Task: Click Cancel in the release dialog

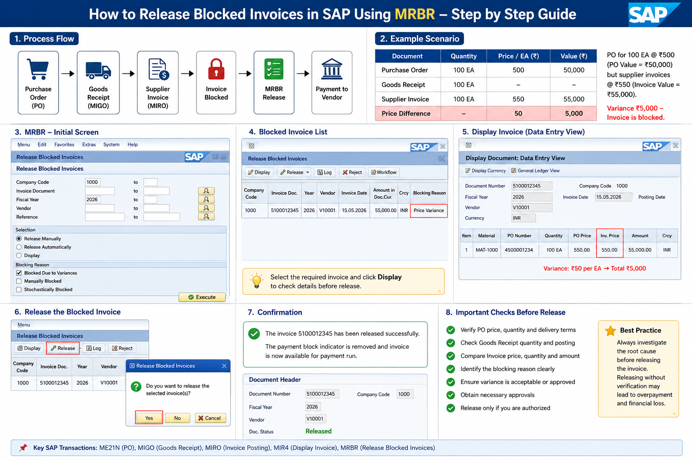Action: coord(210,418)
